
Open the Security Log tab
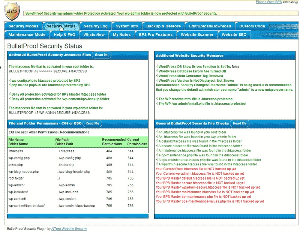pyautogui.click(x=96, y=26)
